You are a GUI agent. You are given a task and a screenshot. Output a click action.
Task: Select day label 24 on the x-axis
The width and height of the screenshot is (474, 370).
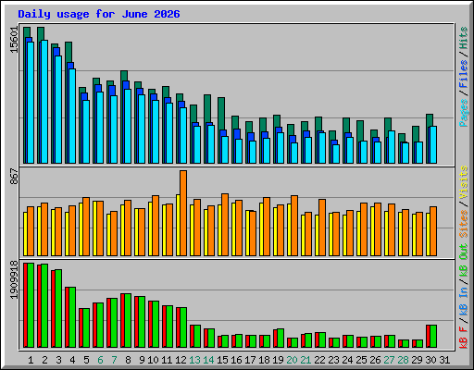[347, 360]
